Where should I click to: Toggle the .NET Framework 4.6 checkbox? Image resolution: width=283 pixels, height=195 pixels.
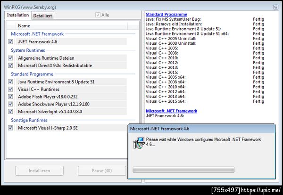(10, 42)
